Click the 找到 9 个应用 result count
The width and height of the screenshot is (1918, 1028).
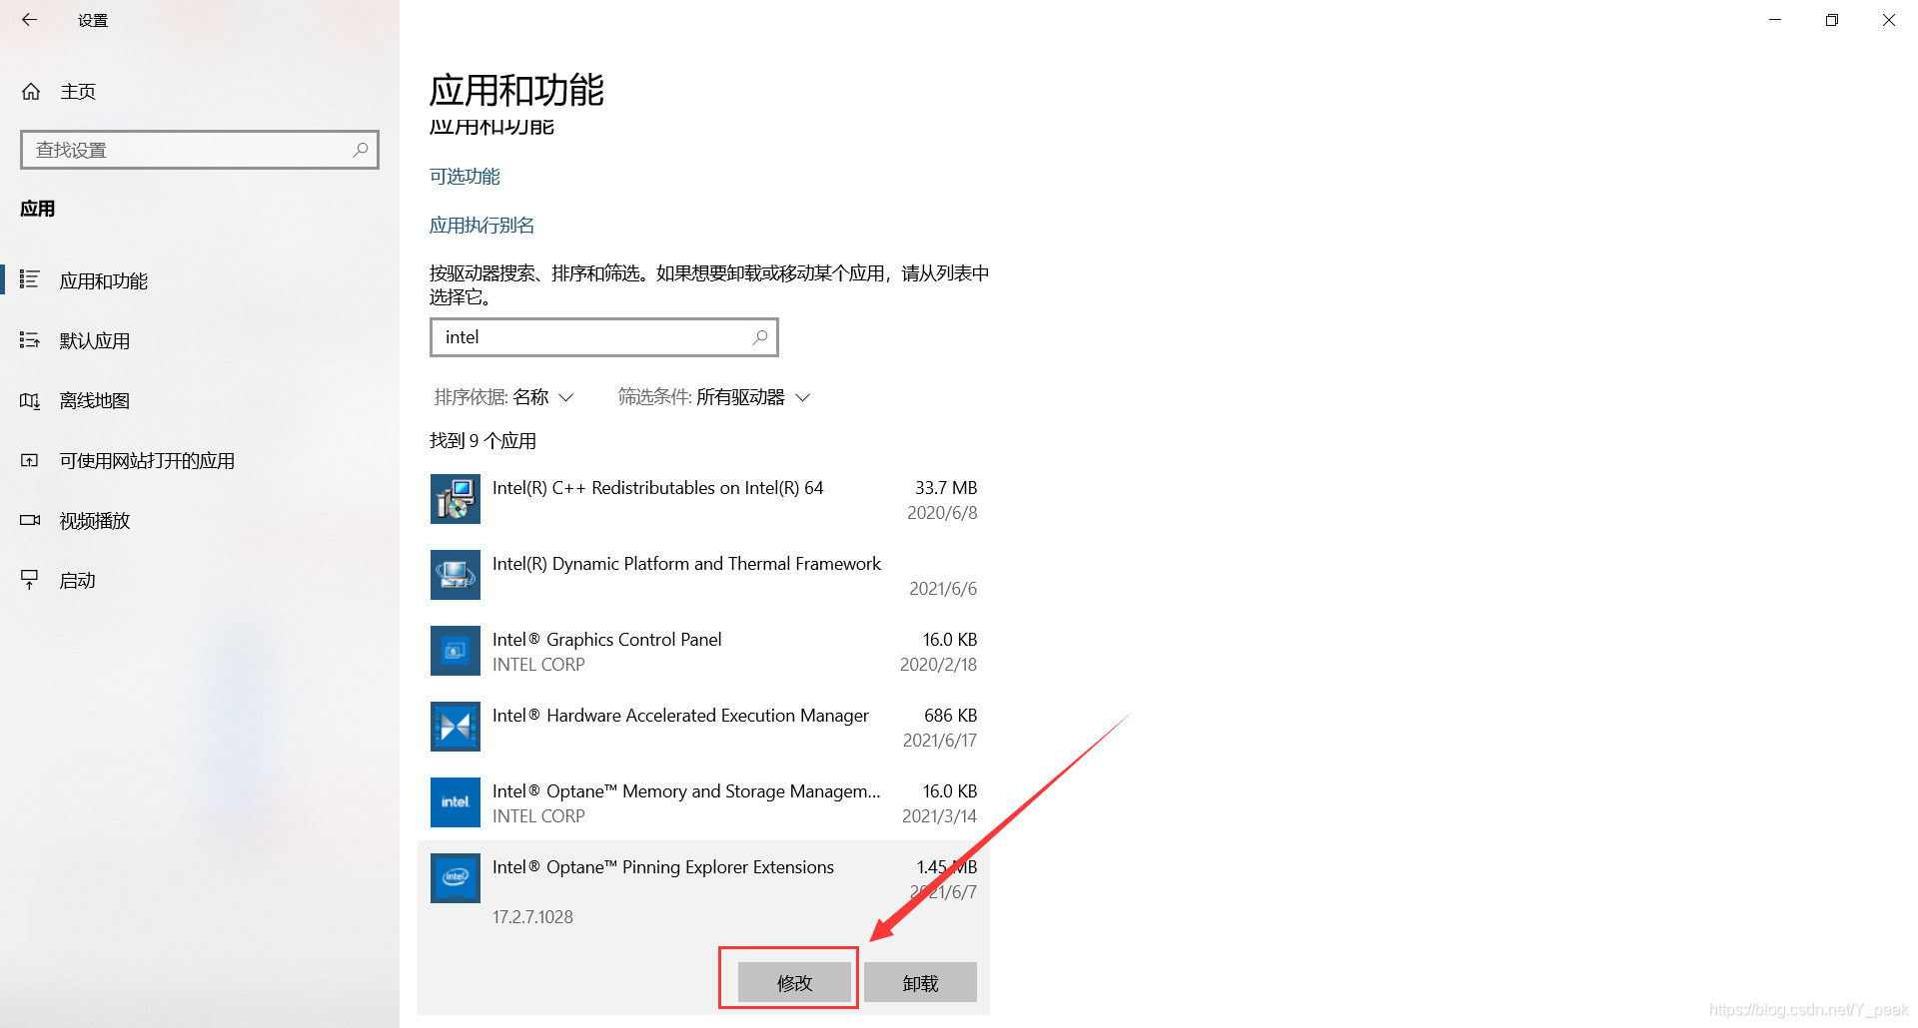click(x=483, y=441)
